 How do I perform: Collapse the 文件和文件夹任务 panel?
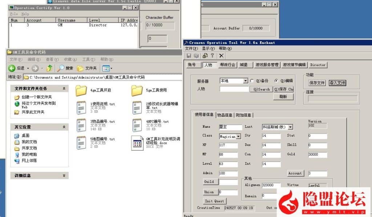coord(64,89)
